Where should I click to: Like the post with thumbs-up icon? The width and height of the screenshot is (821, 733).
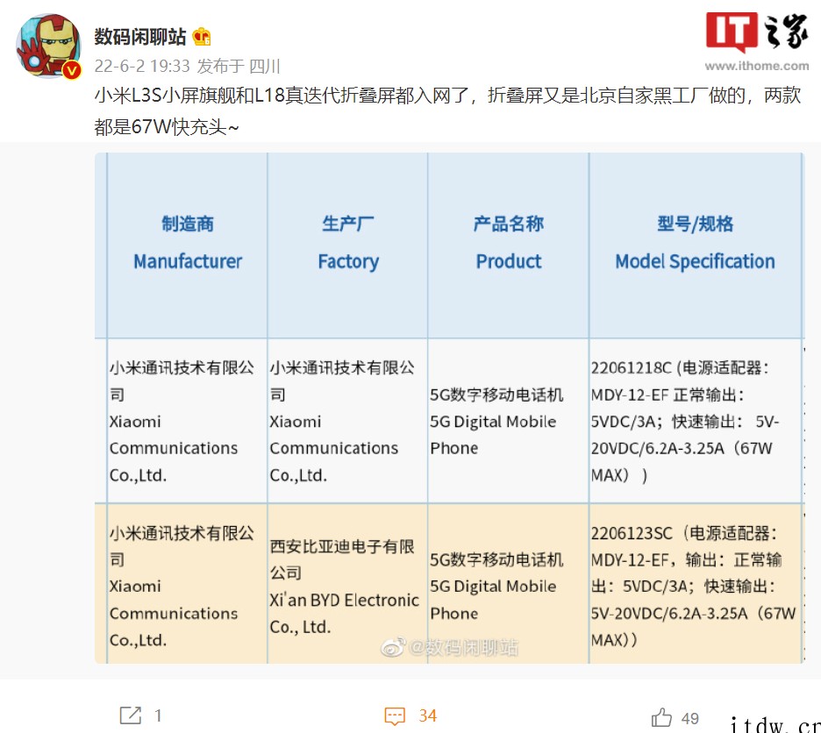(661, 716)
